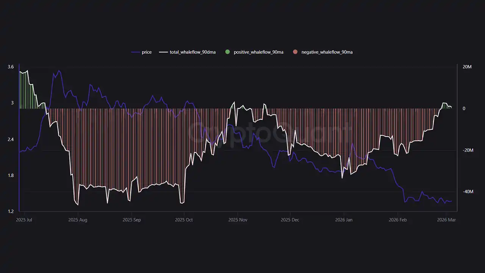
Task: Toggle the price series legend label
Action: [x=147, y=52]
